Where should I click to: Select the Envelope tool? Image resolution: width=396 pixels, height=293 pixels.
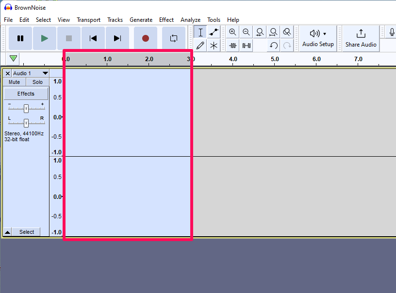(x=214, y=32)
